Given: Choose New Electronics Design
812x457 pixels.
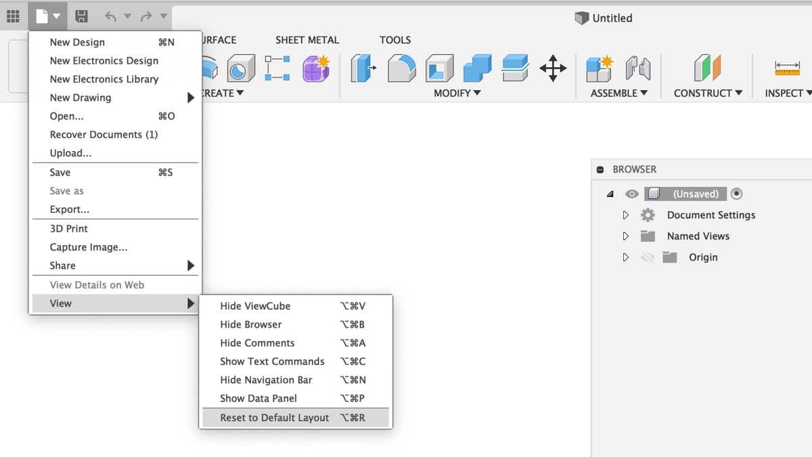Looking at the screenshot, I should [115, 61].
